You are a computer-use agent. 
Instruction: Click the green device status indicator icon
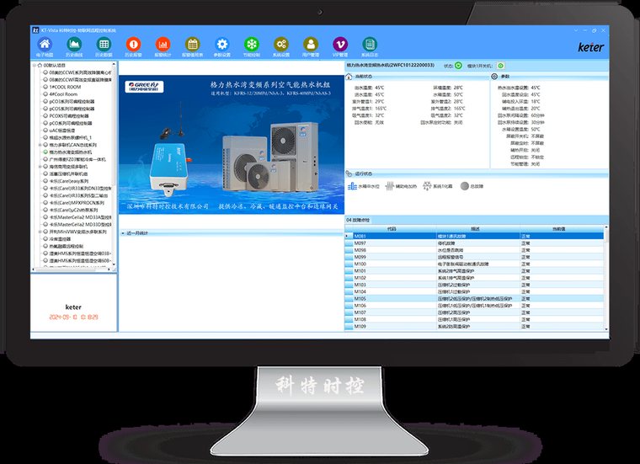click(x=458, y=66)
